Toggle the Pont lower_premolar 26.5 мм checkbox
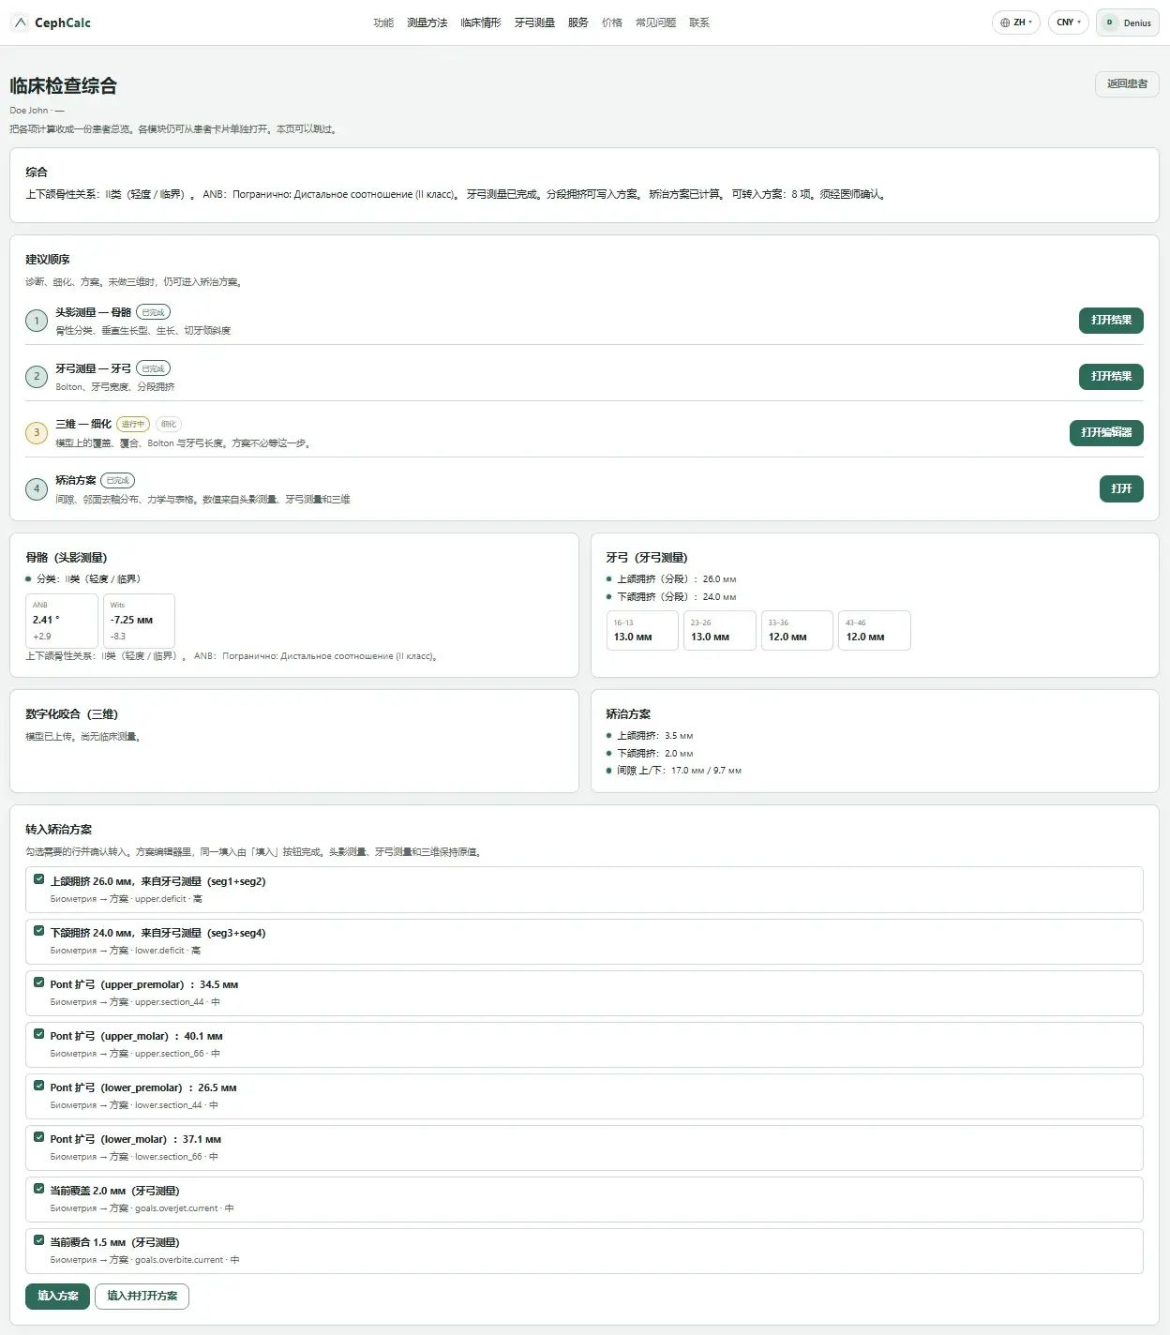1170x1335 pixels. pyautogui.click(x=38, y=1086)
